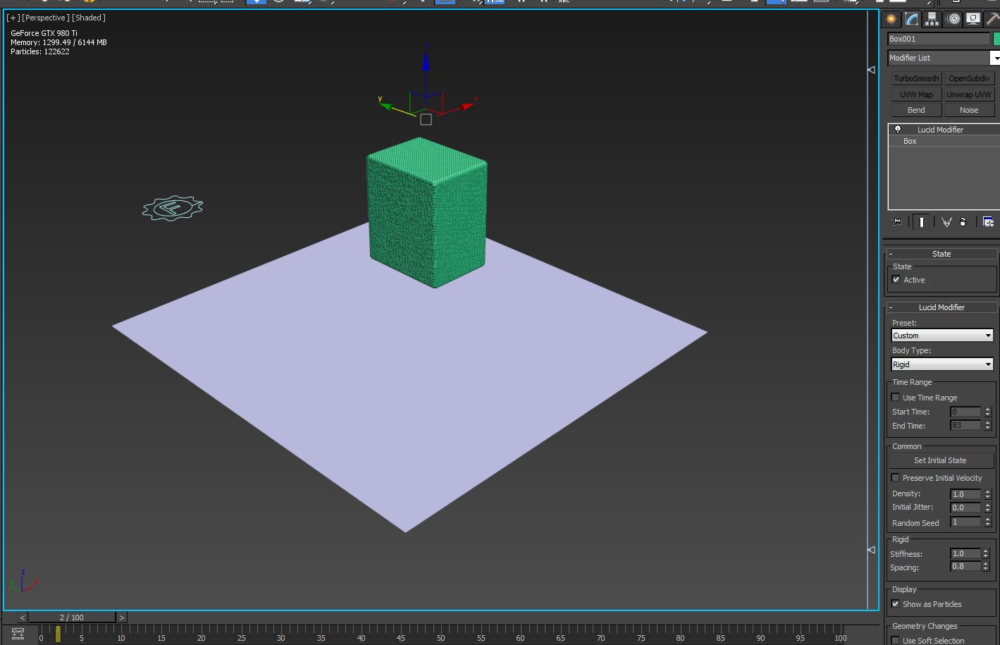The image size is (1000, 645).
Task: Enable the Use Time Range checkbox
Action: tap(896, 398)
